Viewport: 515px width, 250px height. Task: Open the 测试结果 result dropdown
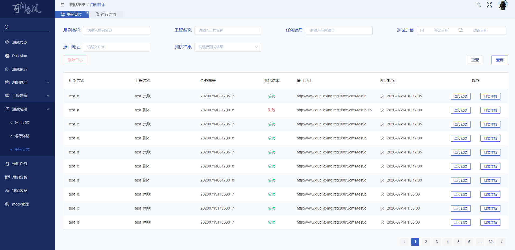tap(227, 47)
